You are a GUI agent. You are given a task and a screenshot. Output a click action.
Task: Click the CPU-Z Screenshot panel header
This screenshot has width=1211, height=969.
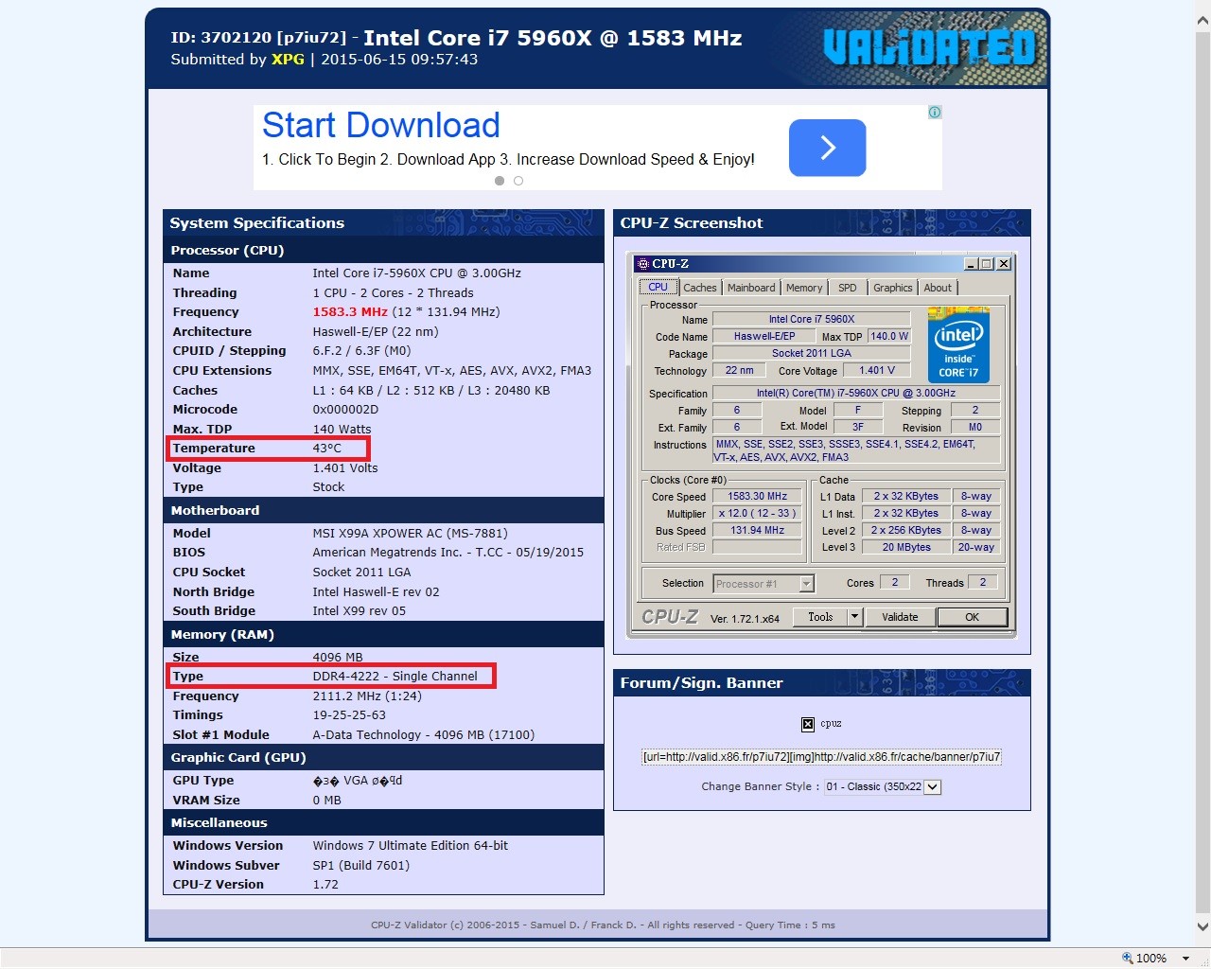pyautogui.click(x=821, y=223)
